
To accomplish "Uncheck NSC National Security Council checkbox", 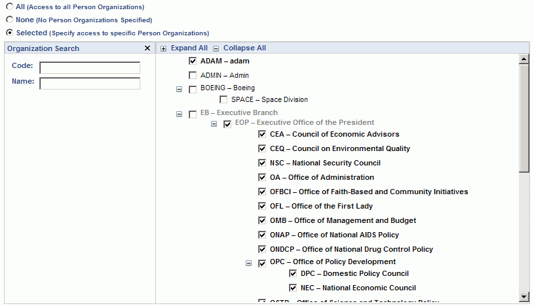I will click(262, 163).
